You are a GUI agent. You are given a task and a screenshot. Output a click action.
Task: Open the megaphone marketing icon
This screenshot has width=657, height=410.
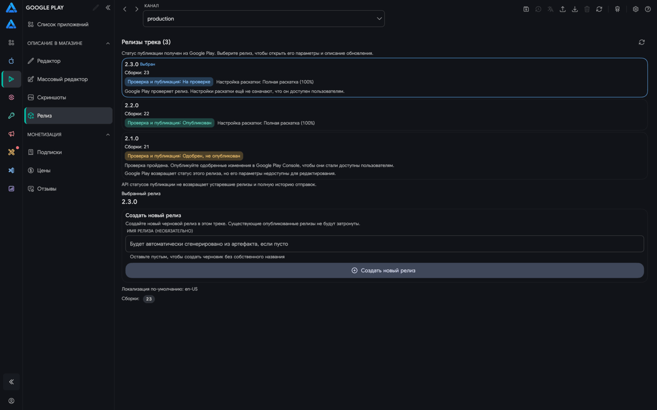click(x=11, y=134)
